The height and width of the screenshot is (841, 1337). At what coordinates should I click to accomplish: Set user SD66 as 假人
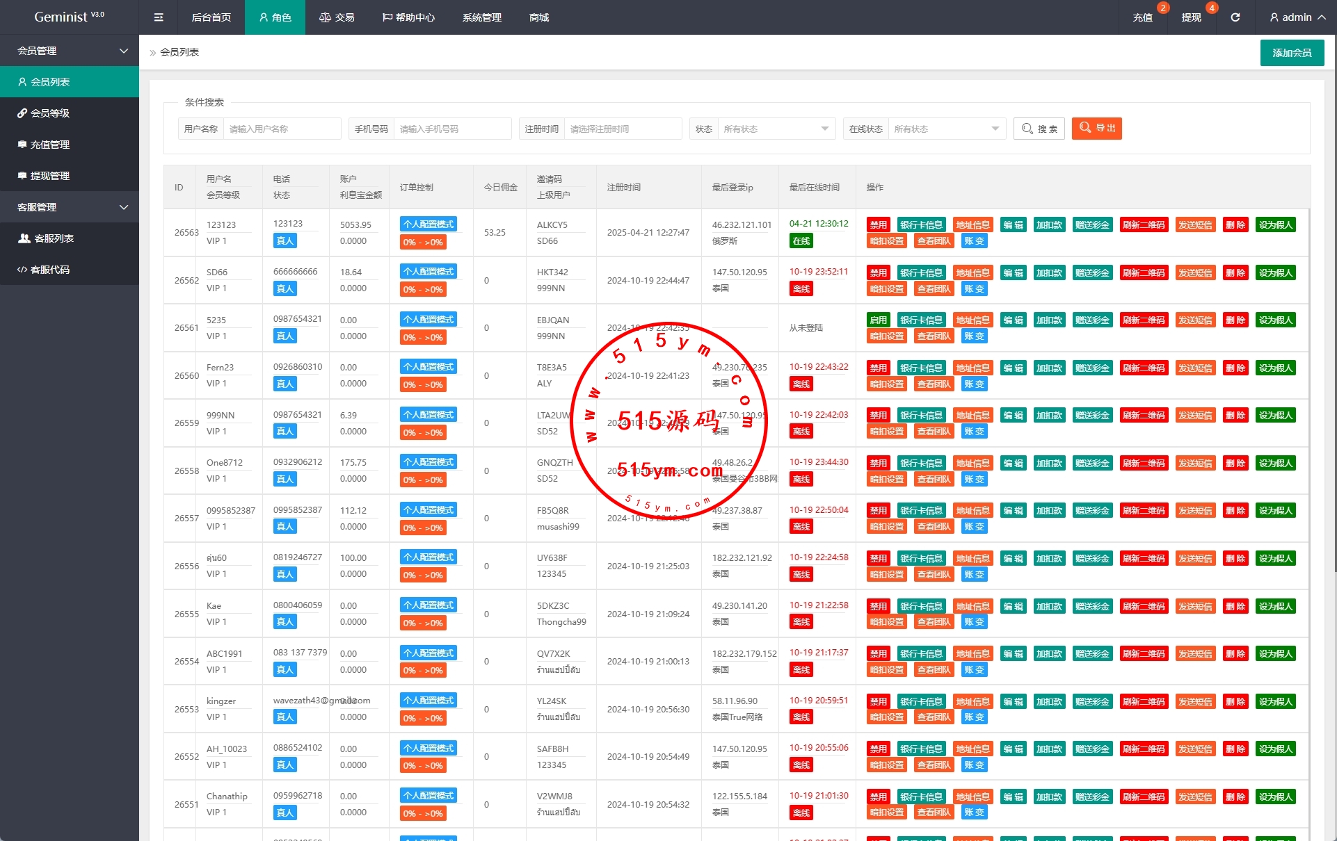pyautogui.click(x=1275, y=273)
